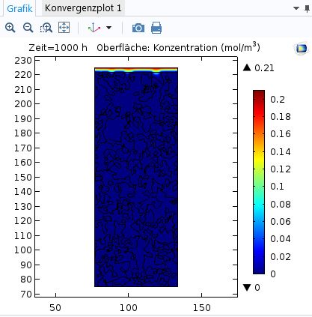Image resolution: width=312 pixels, height=317 pixels.
Task: Switch to the Konvergenzplot 1 tab
Action: pyautogui.click(x=83, y=8)
